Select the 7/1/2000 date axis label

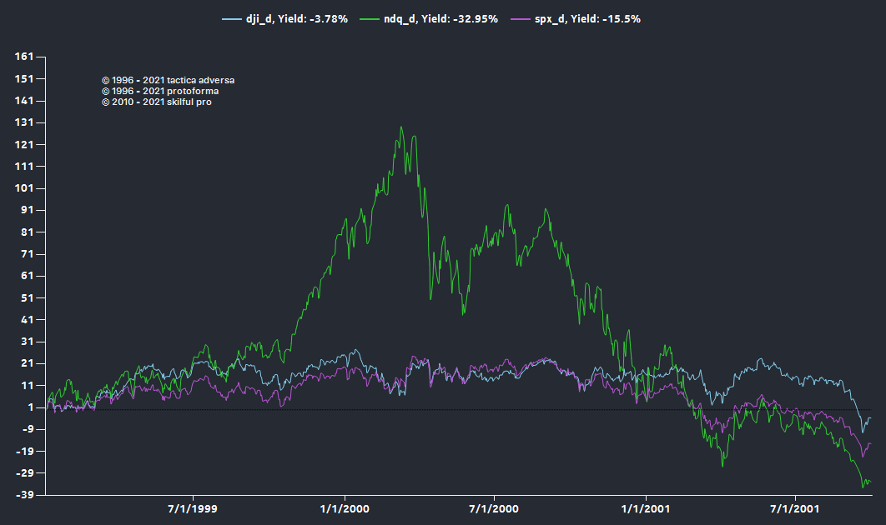pos(494,508)
